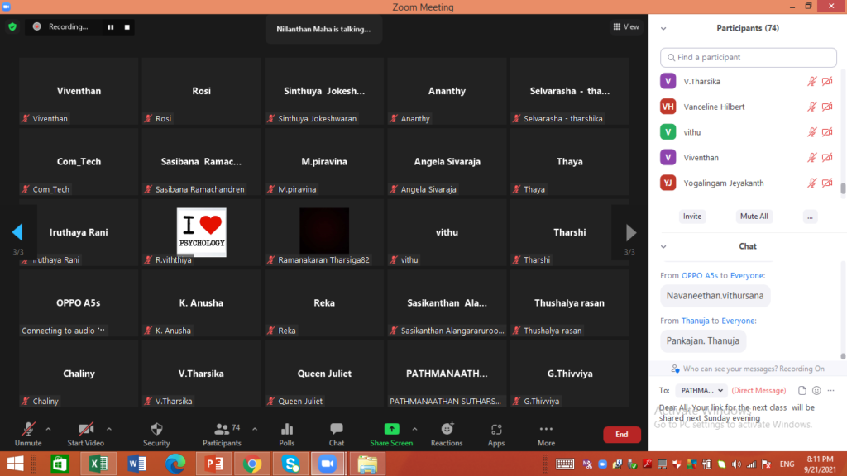Expand Share Screen options arrow
The image size is (847, 476).
point(415,430)
